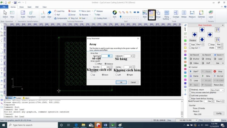Open the Sort tool
227x128 pixels.
click(x=115, y=14)
